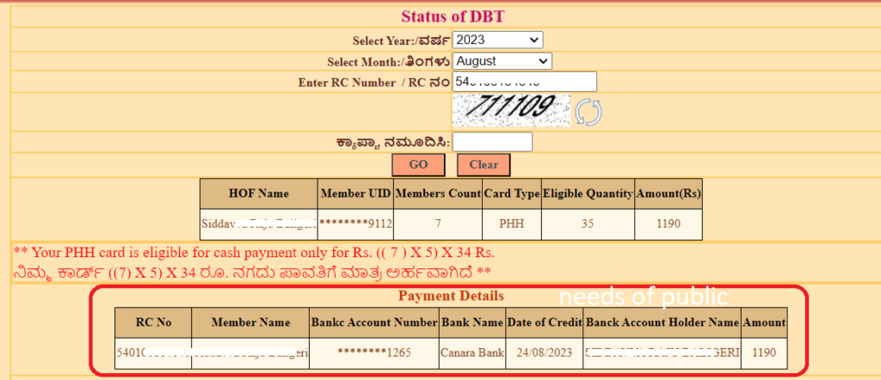Click the RC Number input field
This screenshot has height=380, width=881.
point(524,82)
